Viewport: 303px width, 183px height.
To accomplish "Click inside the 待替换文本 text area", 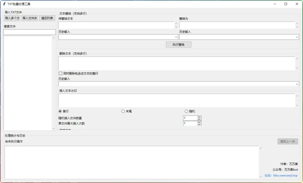I will pos(115,25).
